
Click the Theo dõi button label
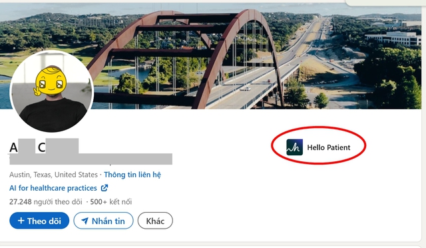[44, 221]
